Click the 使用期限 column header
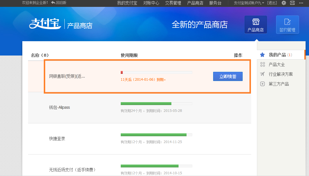 click(129, 56)
